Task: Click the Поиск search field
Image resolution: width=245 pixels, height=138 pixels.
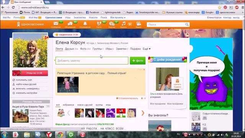Action: [x=166, y=25]
